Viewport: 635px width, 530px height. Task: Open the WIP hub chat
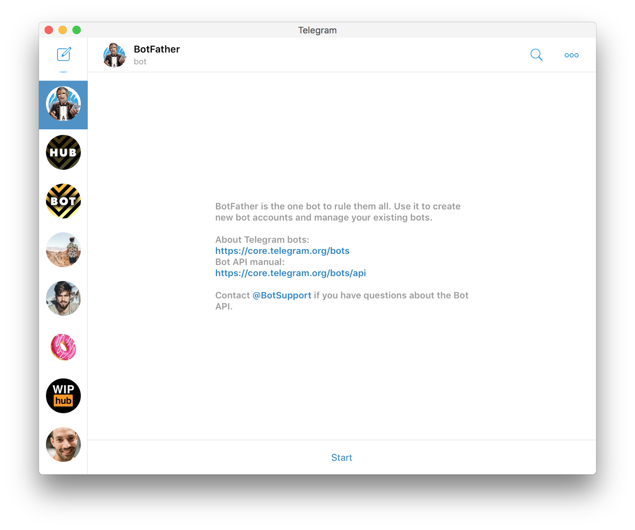coord(63,396)
